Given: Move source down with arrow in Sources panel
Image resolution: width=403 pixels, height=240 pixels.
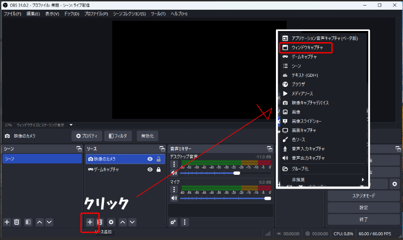Looking at the screenshot, I should pyautogui.click(x=133, y=222).
